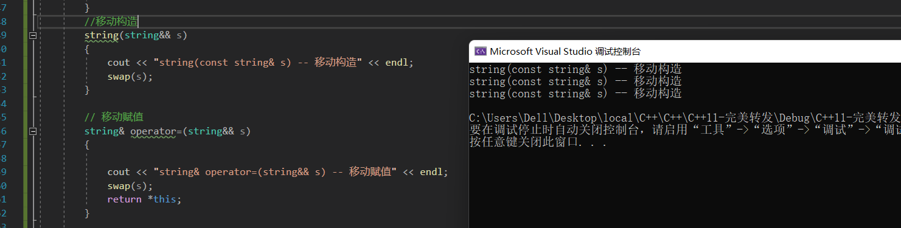Place cursor on the // 移动赋值 comment
Screen dimensions: 901x228
point(114,117)
